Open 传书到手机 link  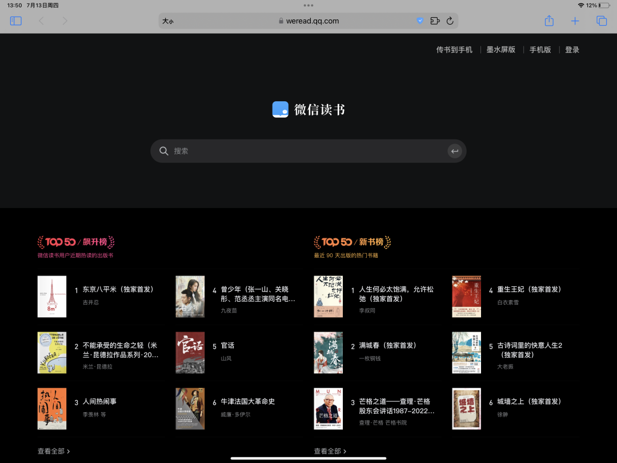coord(454,50)
